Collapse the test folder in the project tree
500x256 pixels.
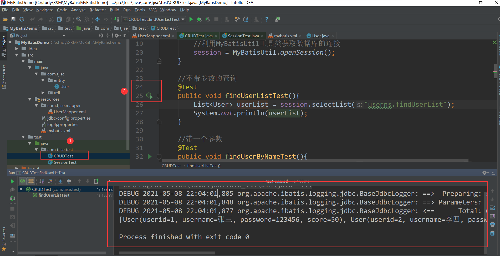point(23,137)
